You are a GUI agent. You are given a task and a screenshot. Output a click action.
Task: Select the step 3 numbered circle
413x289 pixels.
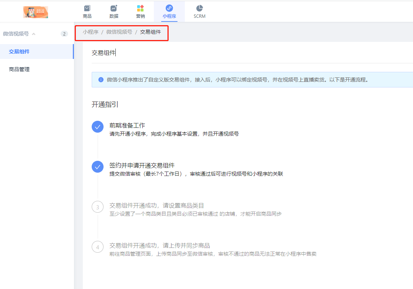(97, 207)
